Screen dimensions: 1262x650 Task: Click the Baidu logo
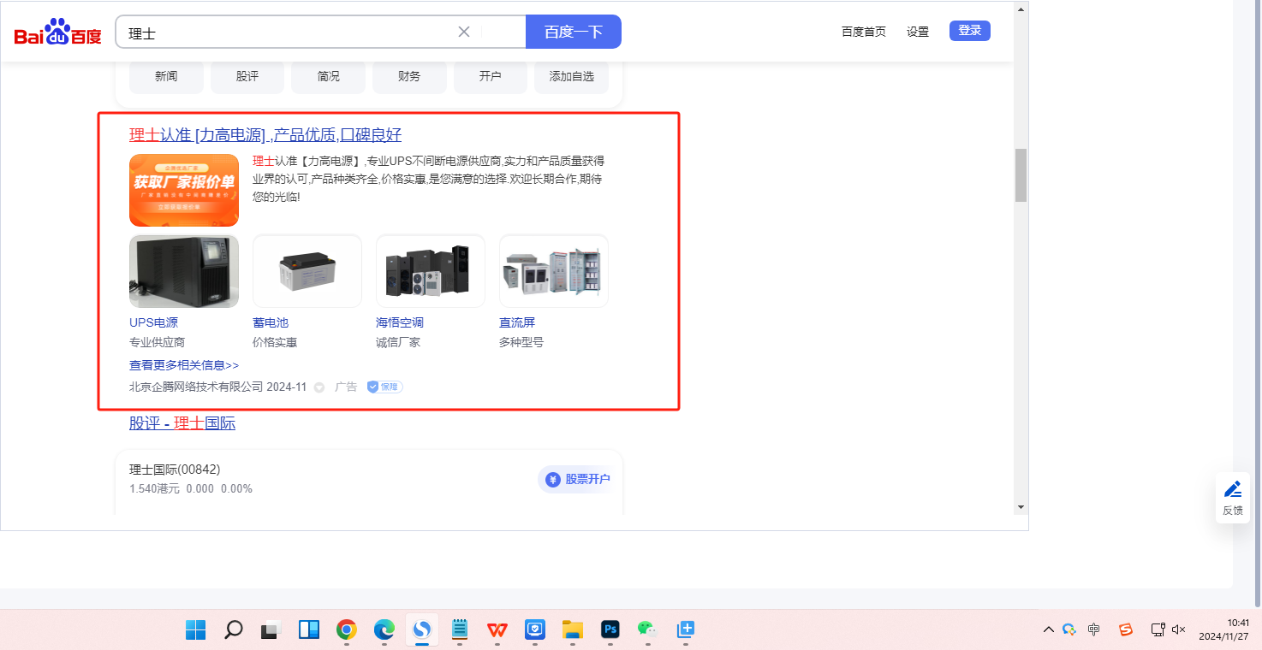click(57, 32)
